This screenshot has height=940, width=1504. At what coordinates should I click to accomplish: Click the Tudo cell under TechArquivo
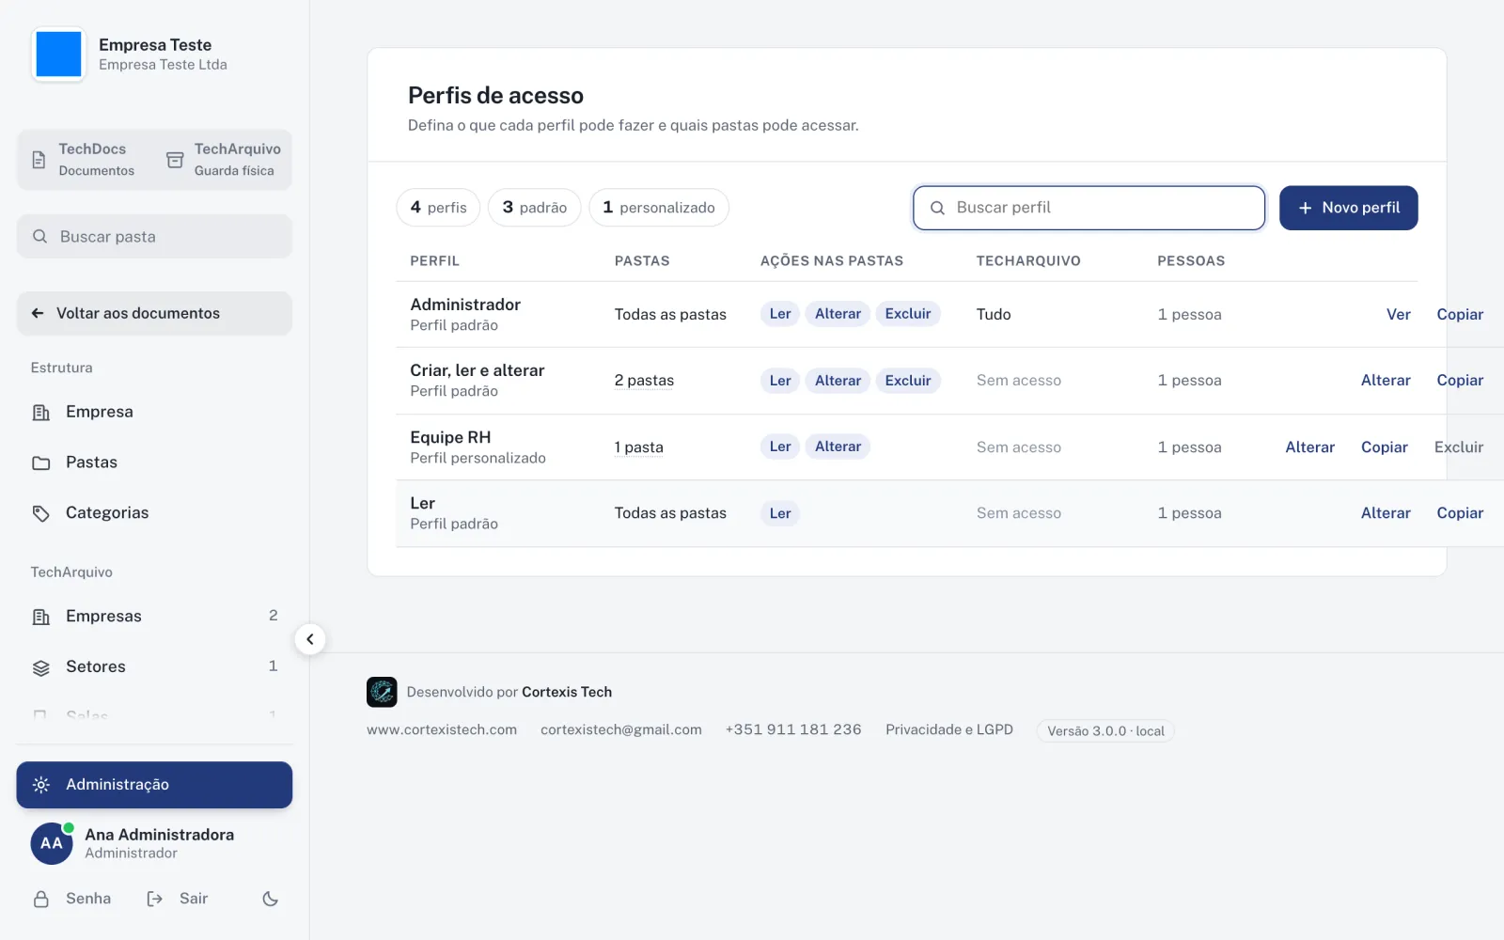click(994, 315)
